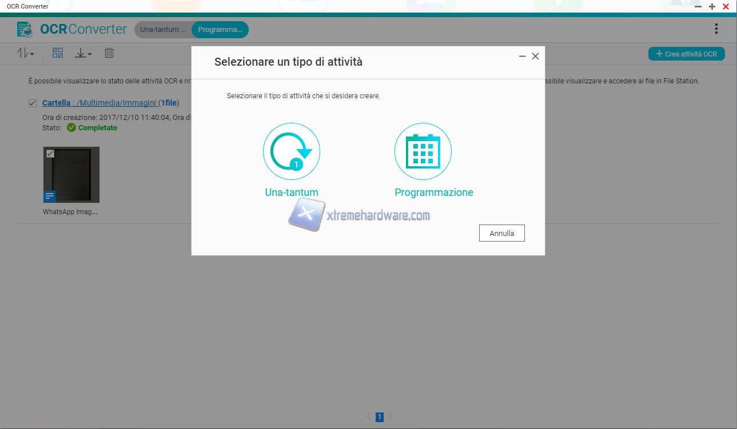737x429 pixels.
Task: Switch to the Programmazione tab in header
Action: pyautogui.click(x=220, y=30)
